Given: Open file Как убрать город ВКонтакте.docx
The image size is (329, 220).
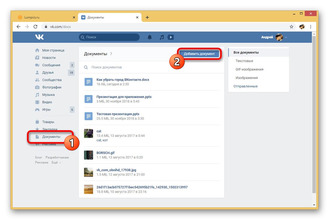Looking at the screenshot, I should click(x=123, y=80).
